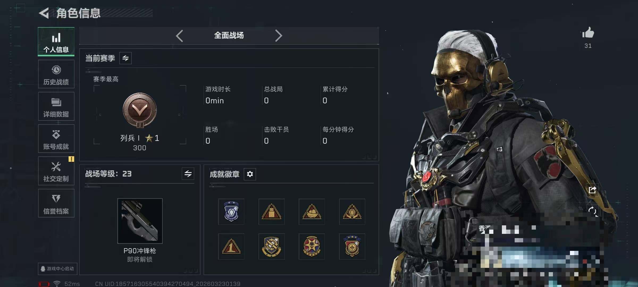Open the 全面战场 mode selector
638x287 pixels.
(x=229, y=35)
